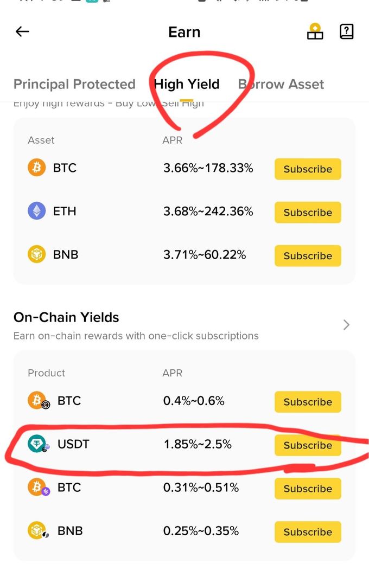Subscribe to USDT on-chain yield

pos(308,445)
